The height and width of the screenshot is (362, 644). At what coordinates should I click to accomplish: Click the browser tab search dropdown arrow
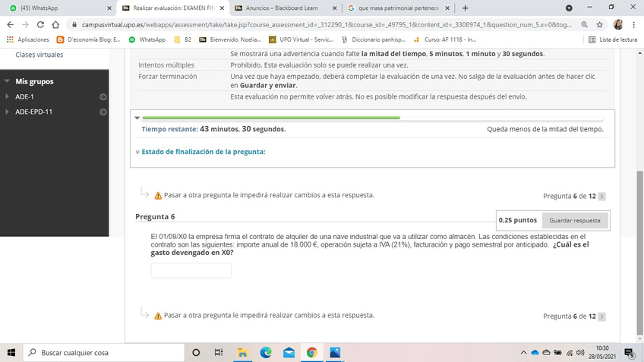click(569, 8)
